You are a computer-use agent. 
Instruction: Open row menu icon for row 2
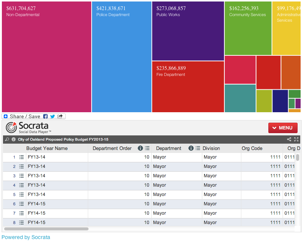21,166
